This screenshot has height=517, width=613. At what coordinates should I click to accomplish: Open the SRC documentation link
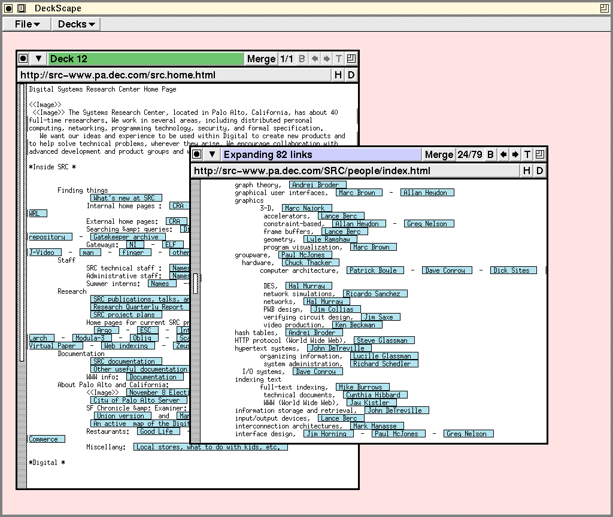(126, 361)
